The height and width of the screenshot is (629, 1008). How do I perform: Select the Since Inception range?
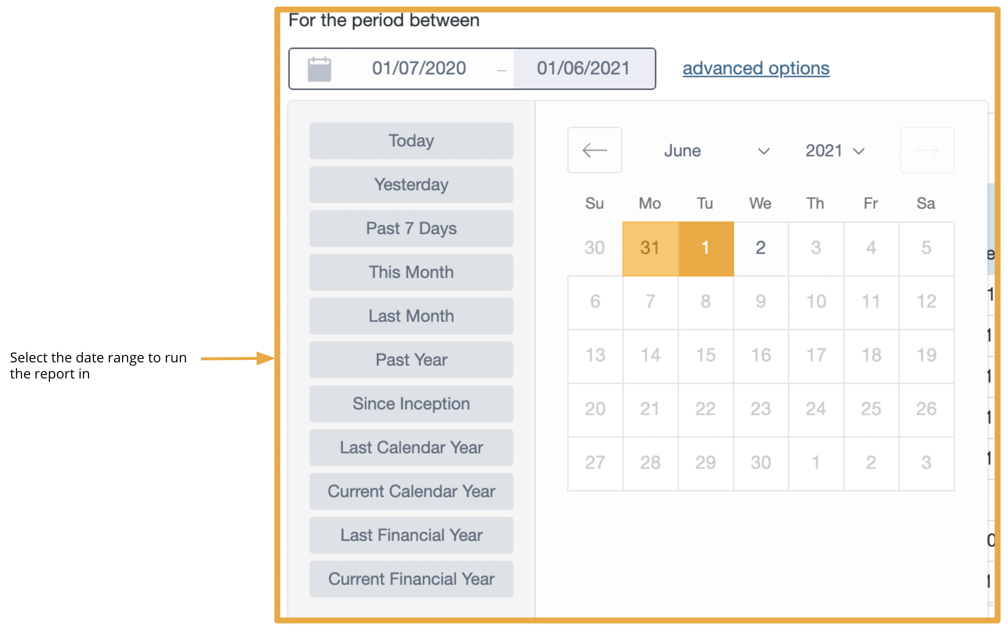(411, 403)
